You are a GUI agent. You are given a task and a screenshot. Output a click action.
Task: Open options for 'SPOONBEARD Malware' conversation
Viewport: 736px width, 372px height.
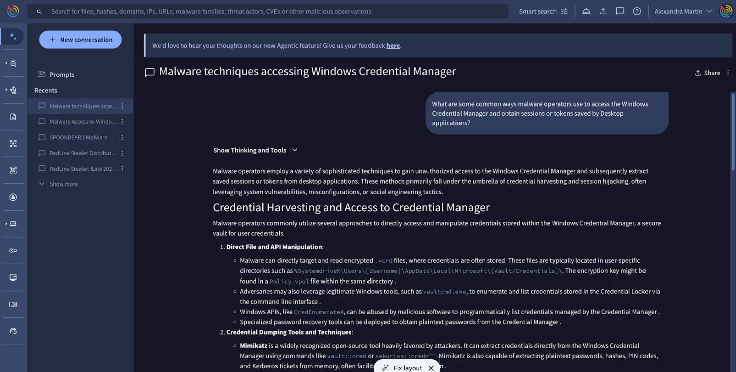122,137
